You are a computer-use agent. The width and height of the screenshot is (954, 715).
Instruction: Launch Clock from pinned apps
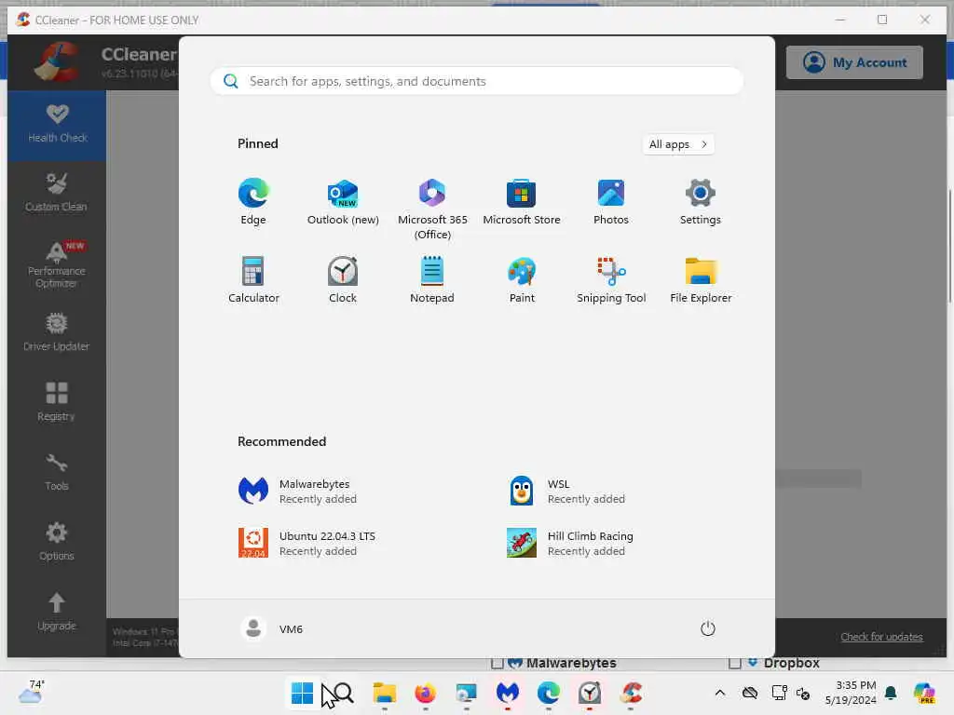click(343, 279)
